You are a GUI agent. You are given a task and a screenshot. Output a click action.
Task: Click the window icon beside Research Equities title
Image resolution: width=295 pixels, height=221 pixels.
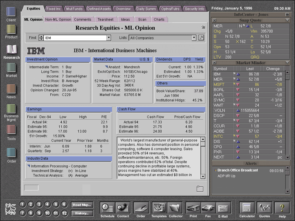[203, 27]
